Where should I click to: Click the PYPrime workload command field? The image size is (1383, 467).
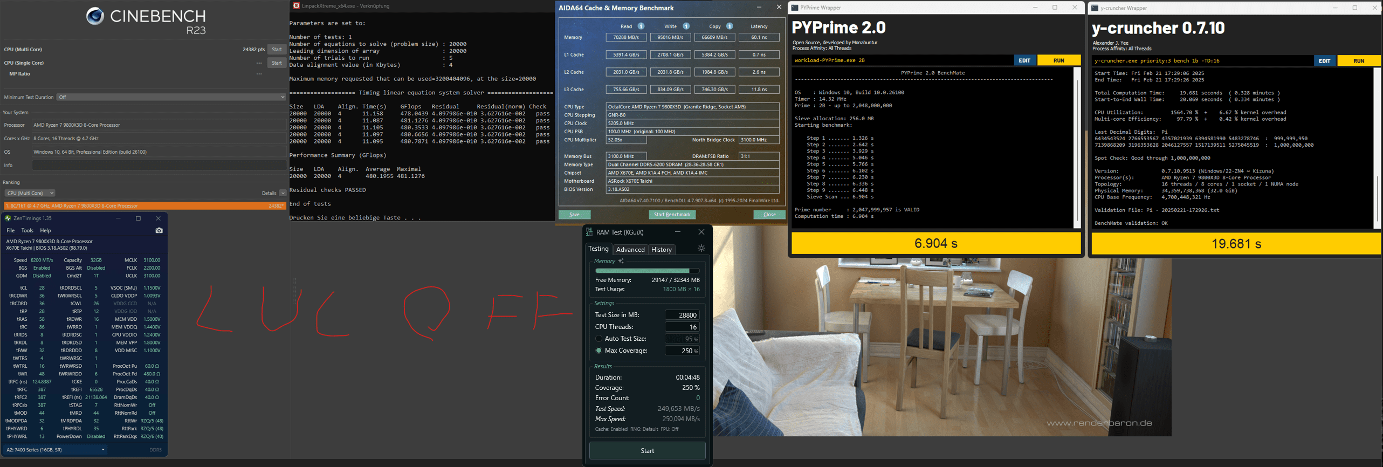point(902,60)
